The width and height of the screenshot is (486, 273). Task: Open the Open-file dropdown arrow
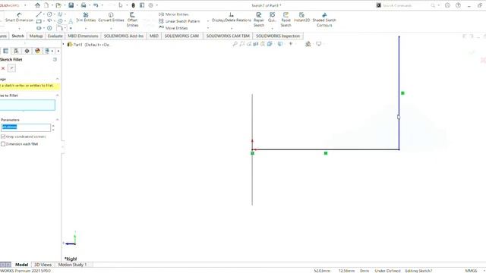(x=65, y=5)
